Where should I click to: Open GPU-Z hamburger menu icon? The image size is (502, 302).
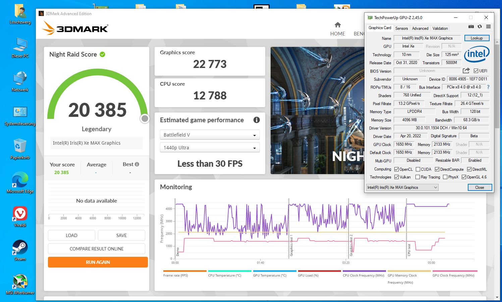(488, 26)
